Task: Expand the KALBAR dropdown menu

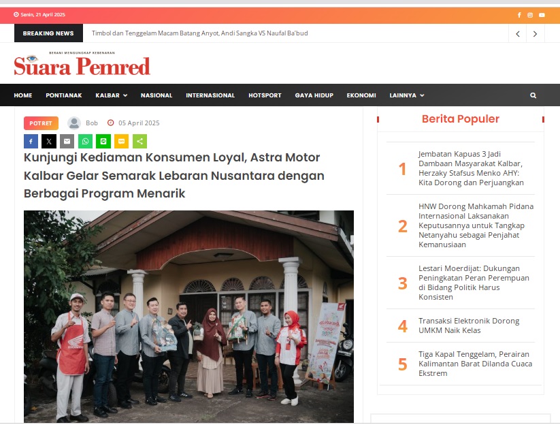Action: coord(111,95)
